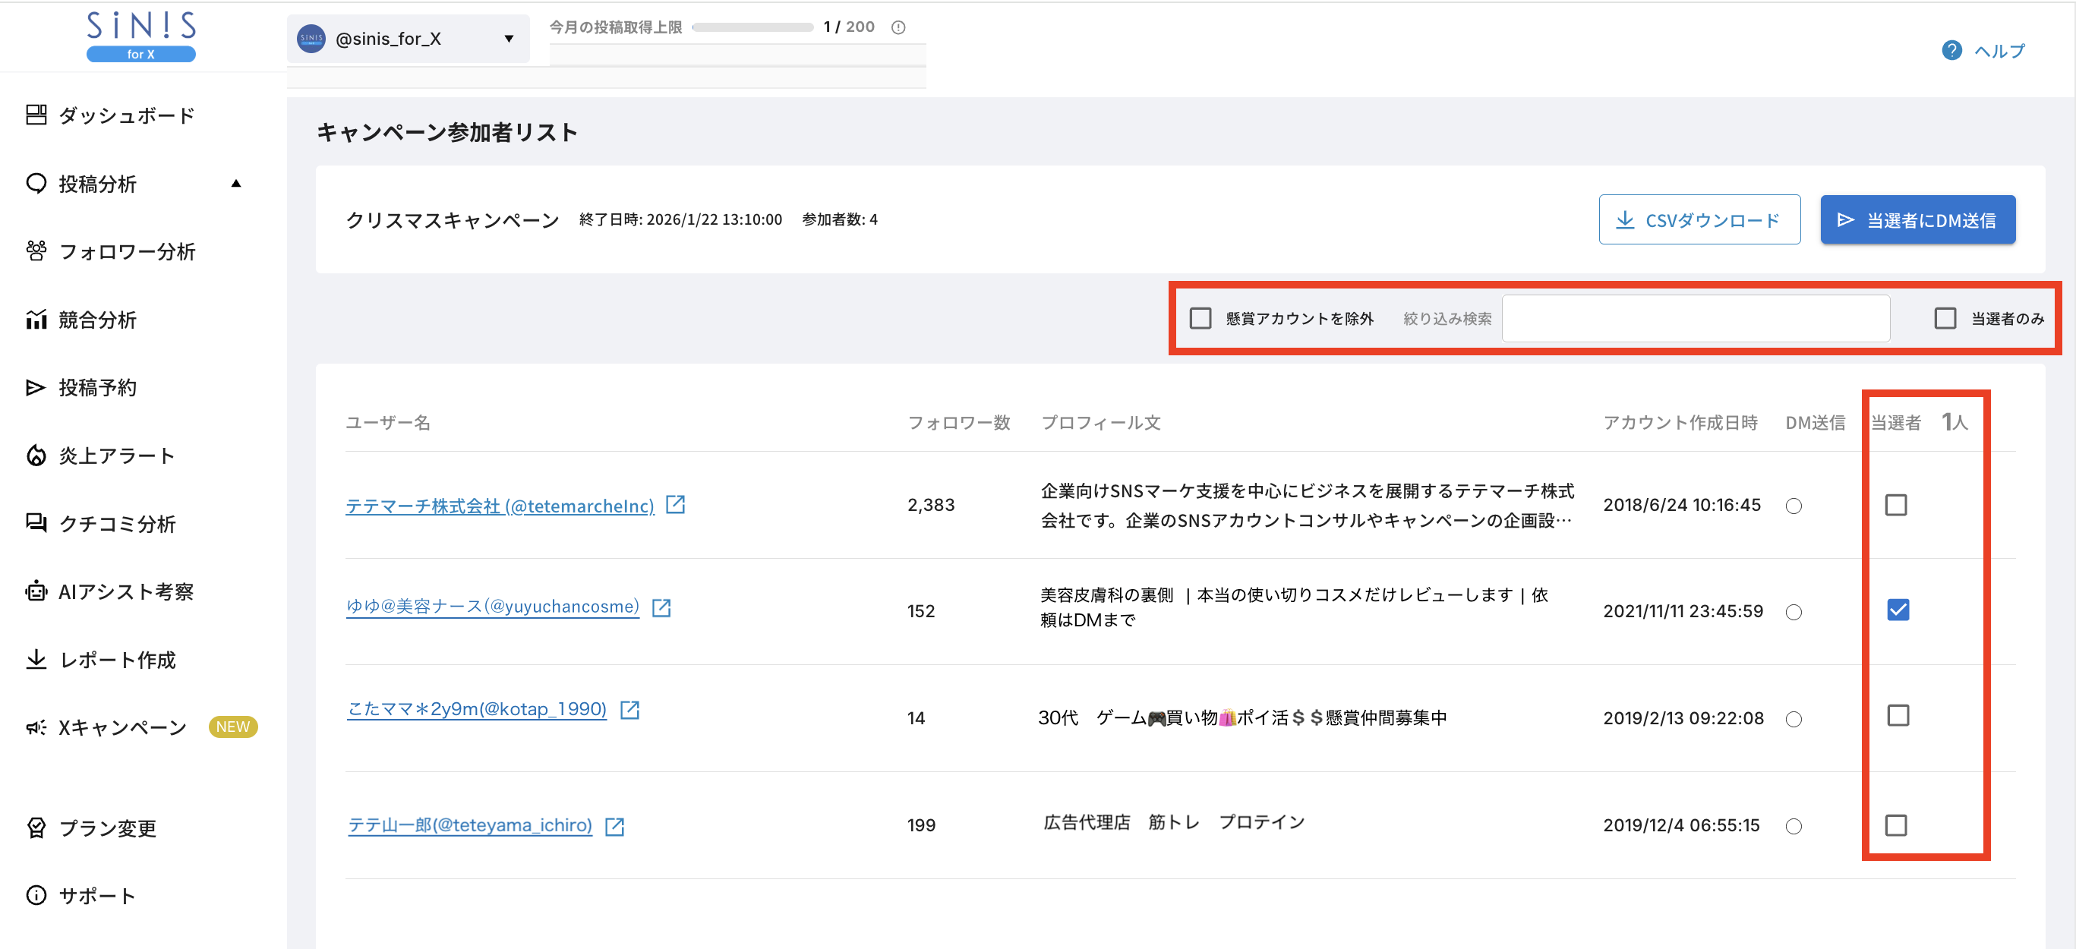Select the 投稿予約 scheduling icon
Viewport: 2076px width, 949px height.
[36, 387]
